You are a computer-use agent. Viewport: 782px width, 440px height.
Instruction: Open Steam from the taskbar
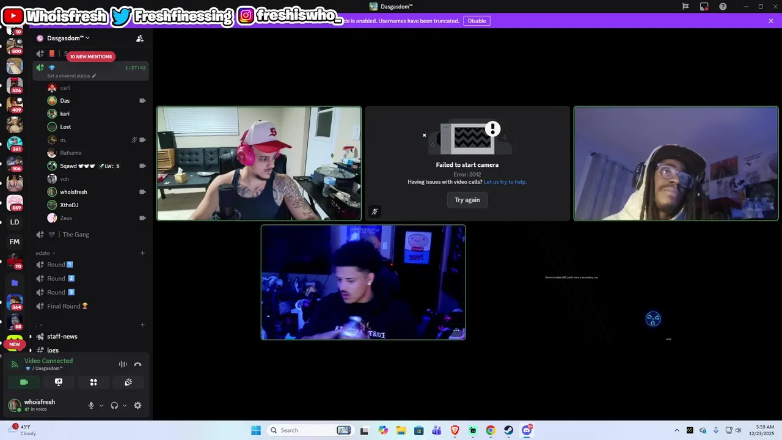[x=508, y=430]
